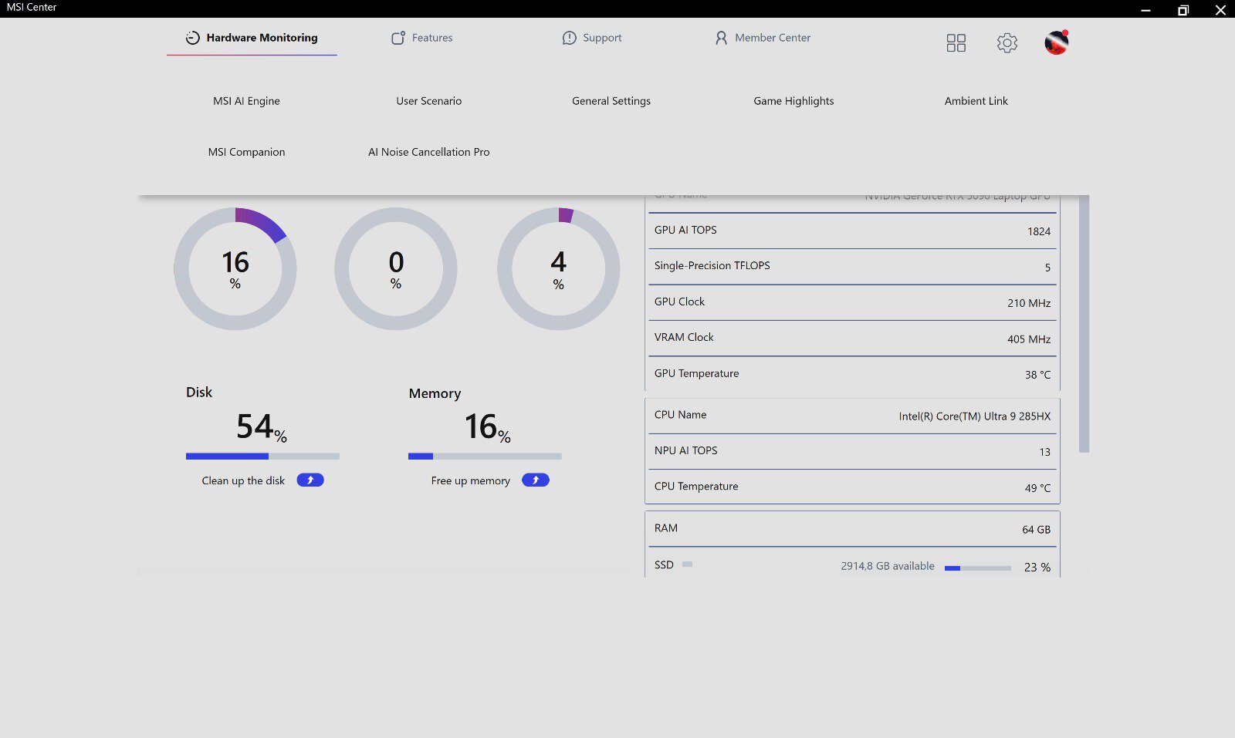Viewport: 1235px width, 738px height.
Task: Switch to the Features tab
Action: point(421,38)
